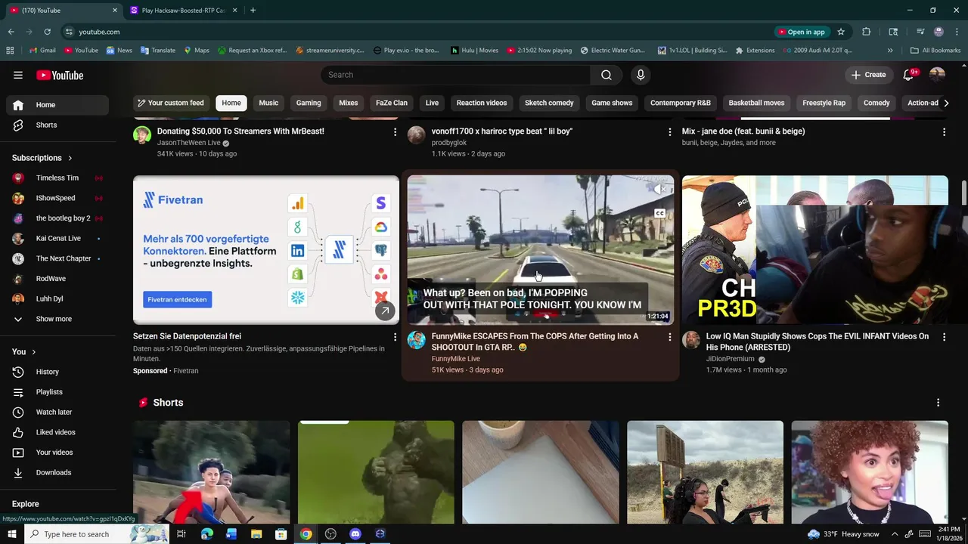This screenshot has height=544, width=968.
Task: Open a new browser tab
Action: (253, 11)
